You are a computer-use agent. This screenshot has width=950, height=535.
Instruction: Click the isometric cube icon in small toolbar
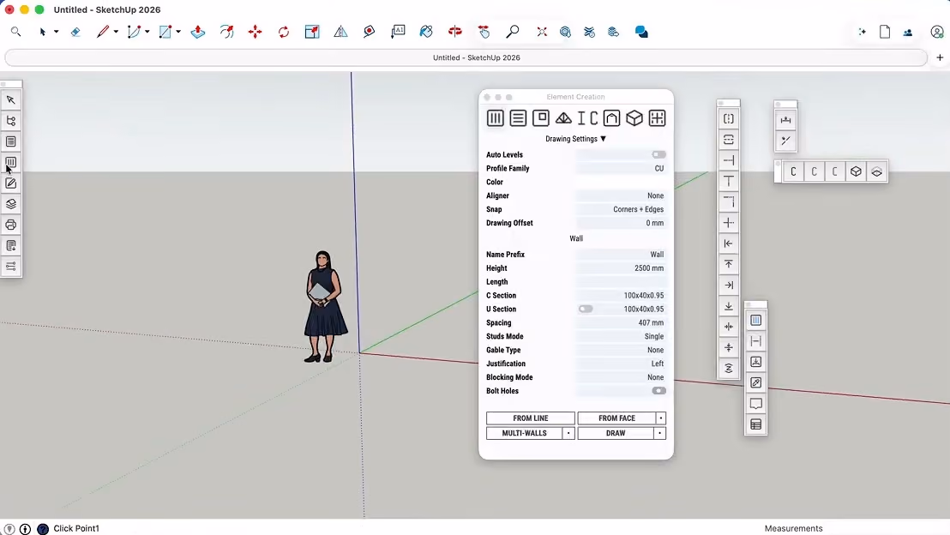[x=856, y=172]
